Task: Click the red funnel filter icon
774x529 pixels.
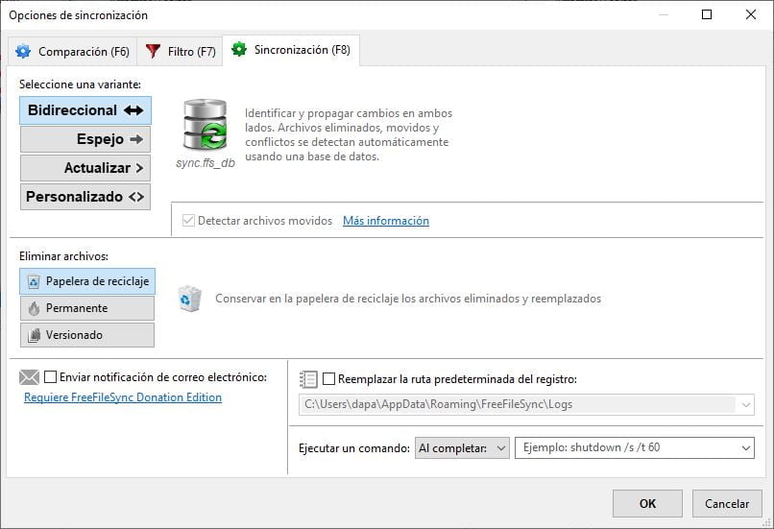Action: [x=153, y=51]
